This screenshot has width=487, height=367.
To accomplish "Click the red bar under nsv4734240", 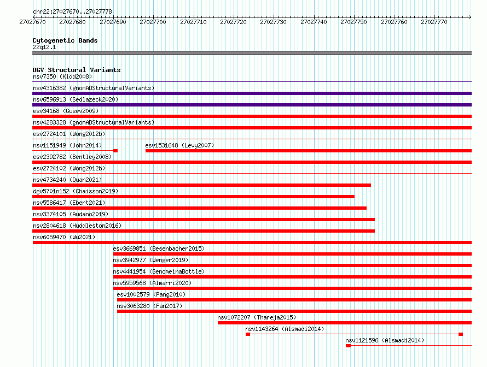I will coord(201,185).
